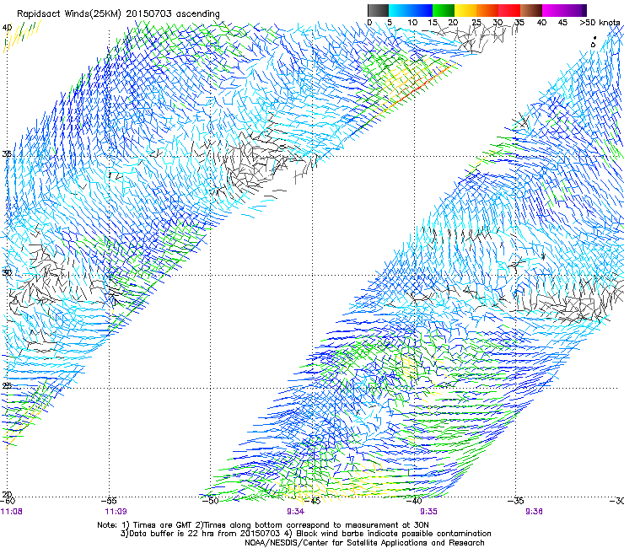Viewport: 624px width, 548px height.
Task: Click the '-35' longitude label
Action: (x=516, y=501)
